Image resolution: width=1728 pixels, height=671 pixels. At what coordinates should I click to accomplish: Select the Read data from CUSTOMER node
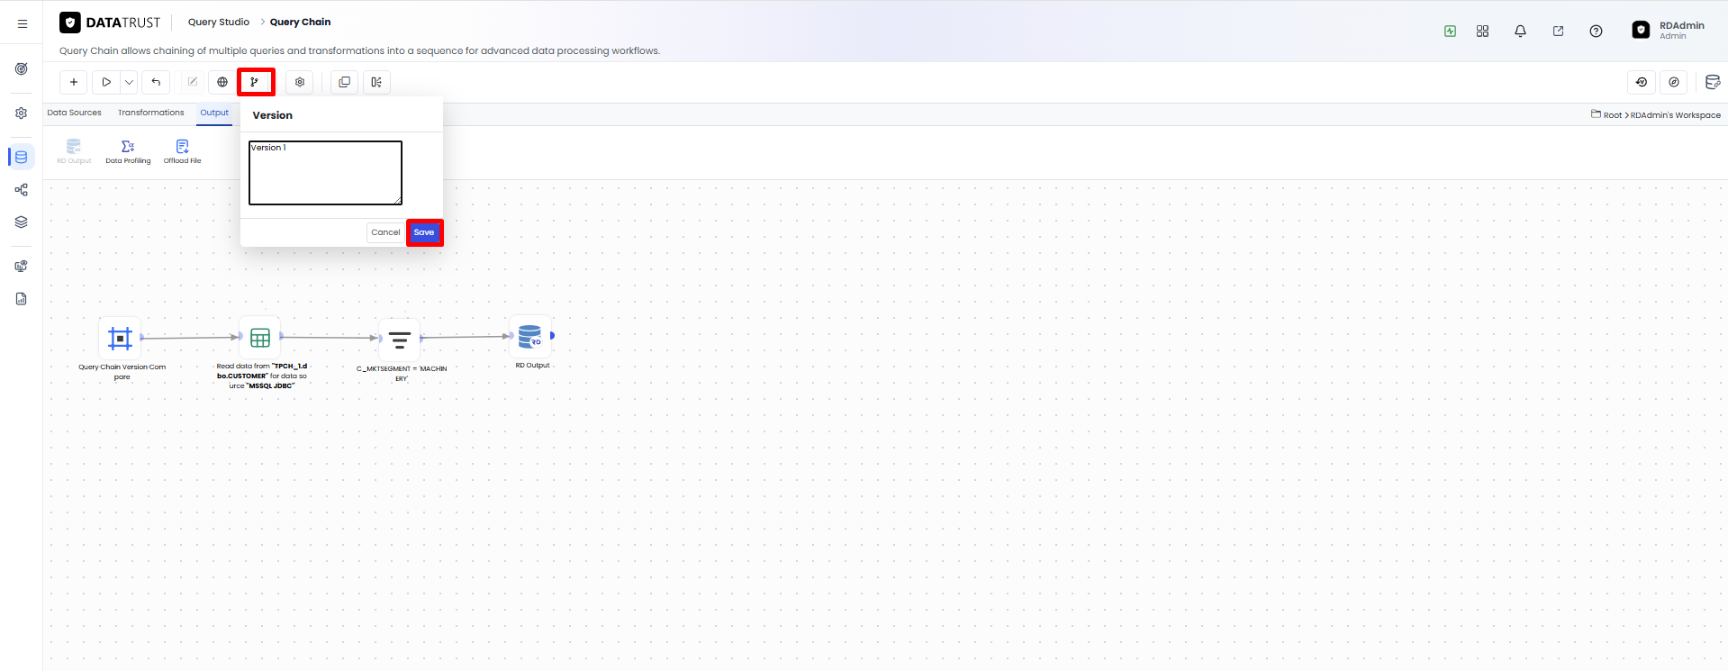point(260,338)
